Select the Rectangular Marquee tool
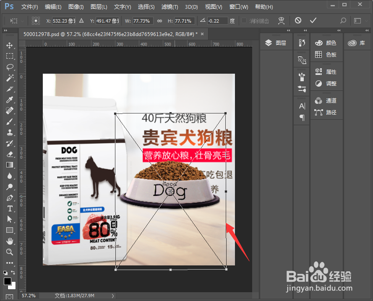 (x=10, y=56)
